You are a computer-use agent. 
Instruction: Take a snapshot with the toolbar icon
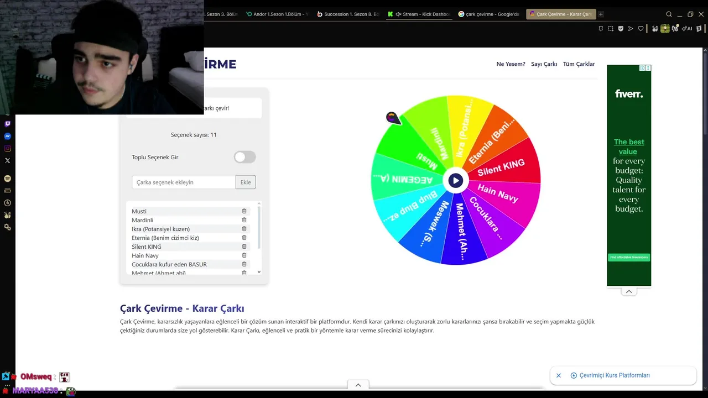point(611,29)
